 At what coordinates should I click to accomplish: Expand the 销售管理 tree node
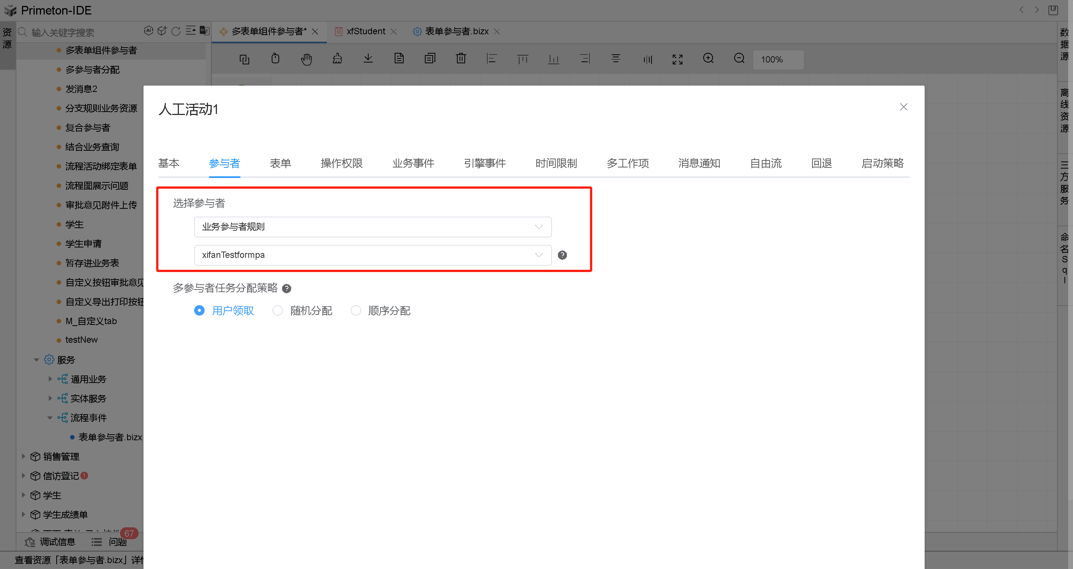(23, 456)
